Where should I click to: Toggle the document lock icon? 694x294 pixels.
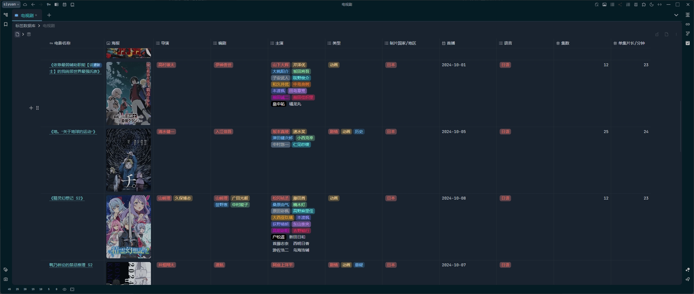pos(657,34)
